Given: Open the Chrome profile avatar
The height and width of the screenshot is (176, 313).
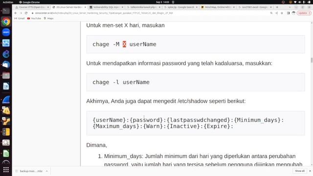Looking at the screenshot, I should pyautogui.click(x=293, y=13).
